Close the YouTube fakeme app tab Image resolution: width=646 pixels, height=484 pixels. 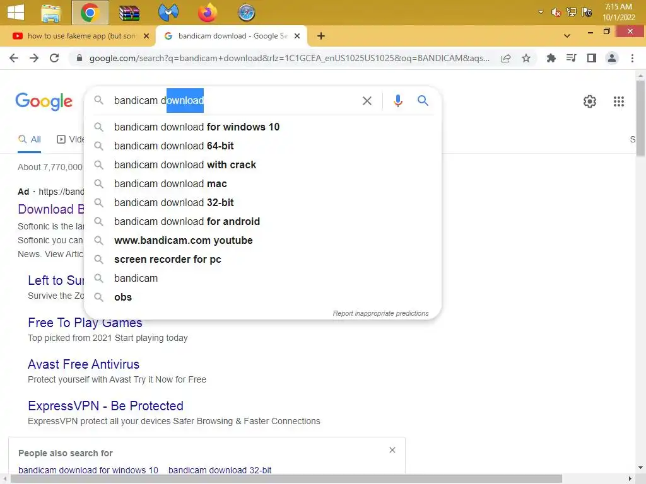tap(146, 36)
